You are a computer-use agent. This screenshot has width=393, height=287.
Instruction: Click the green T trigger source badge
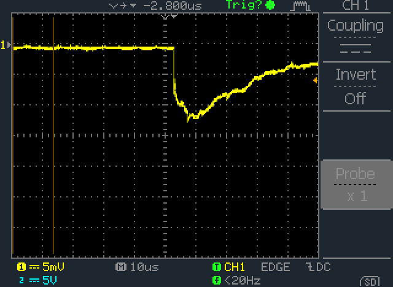217,267
